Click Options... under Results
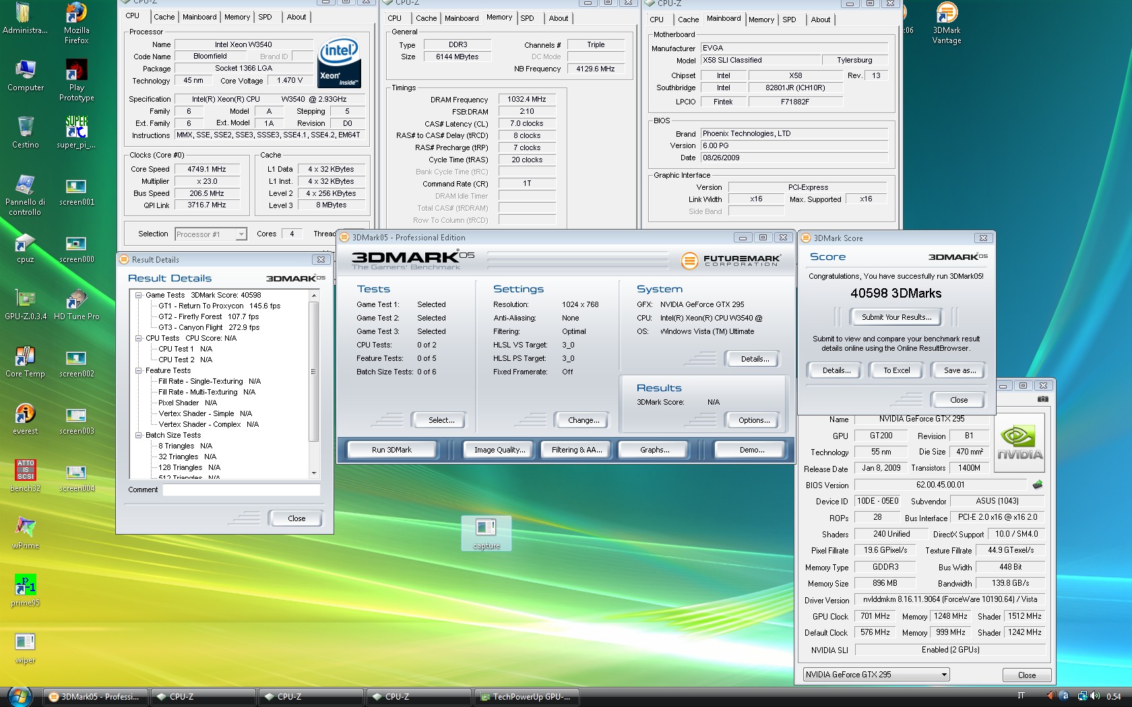 tap(754, 420)
